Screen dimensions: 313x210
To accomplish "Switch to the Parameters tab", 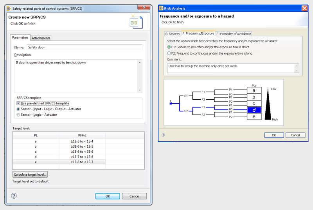I will tap(20, 37).
